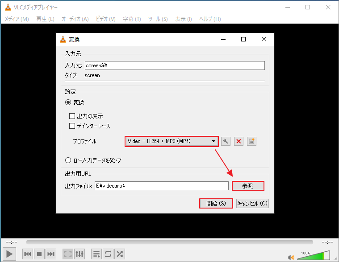Screen dimensions: 339x262
Task: Open the extended settings equalizer icon
Action: (x=80, y=254)
